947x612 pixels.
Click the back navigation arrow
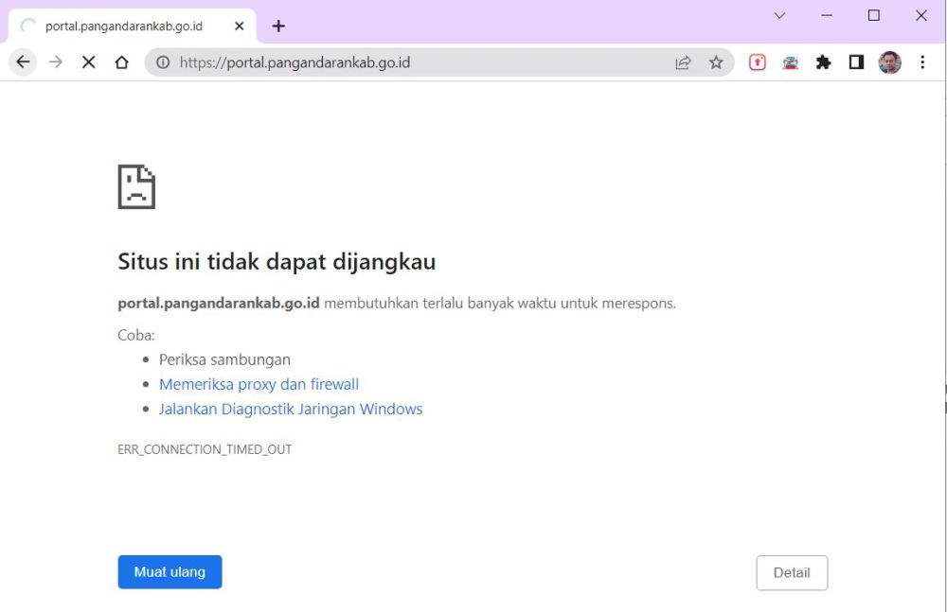[x=24, y=62]
